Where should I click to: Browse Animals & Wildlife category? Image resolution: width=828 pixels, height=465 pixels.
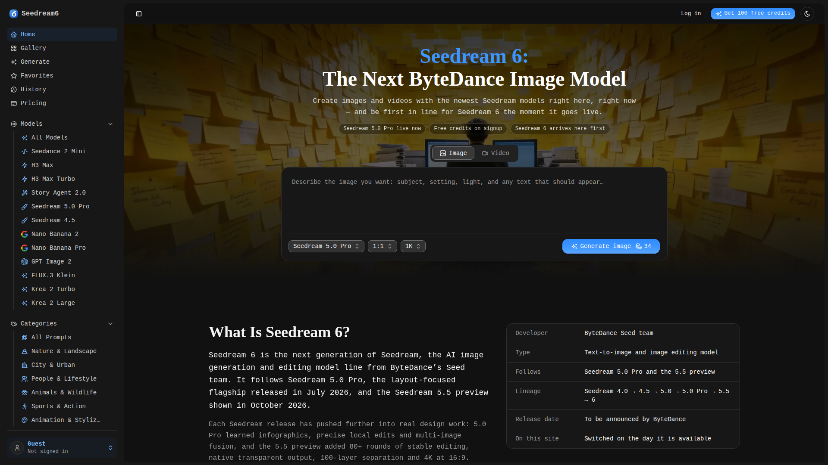pyautogui.click(x=67, y=393)
